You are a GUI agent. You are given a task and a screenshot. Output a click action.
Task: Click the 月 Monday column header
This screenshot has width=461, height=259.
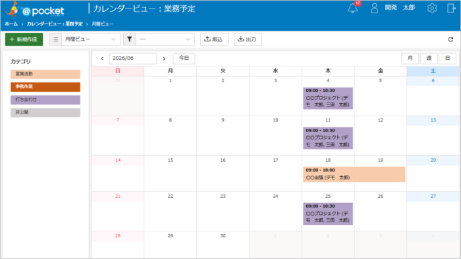[x=170, y=71]
